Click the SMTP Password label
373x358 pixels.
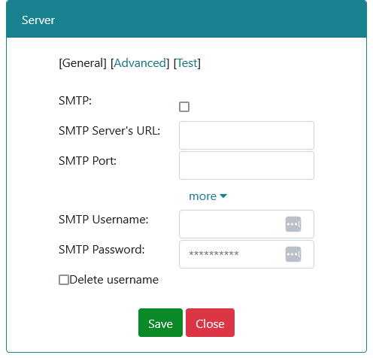pyautogui.click(x=102, y=250)
